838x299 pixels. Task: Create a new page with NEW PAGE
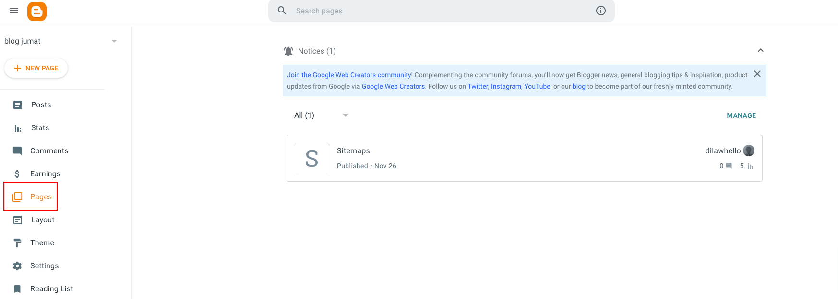(x=36, y=68)
